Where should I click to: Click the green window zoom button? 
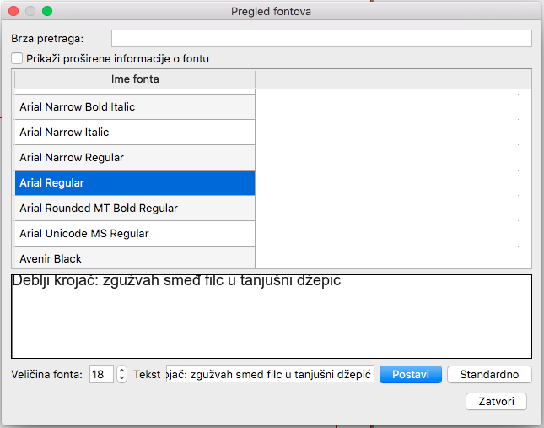[47, 12]
